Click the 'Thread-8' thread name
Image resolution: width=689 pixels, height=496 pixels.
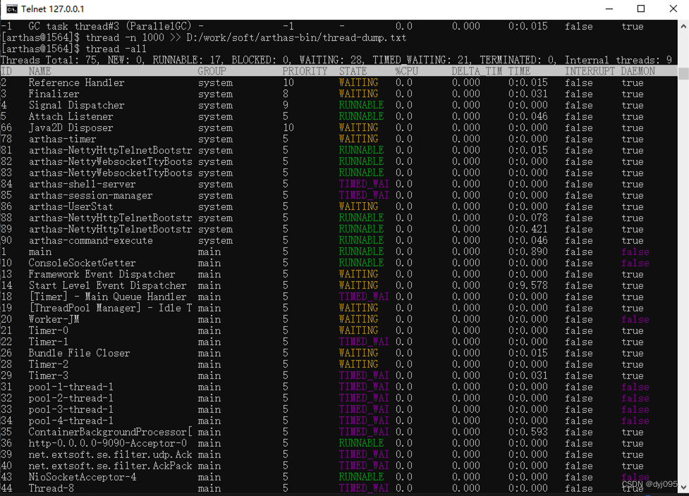(x=51, y=488)
